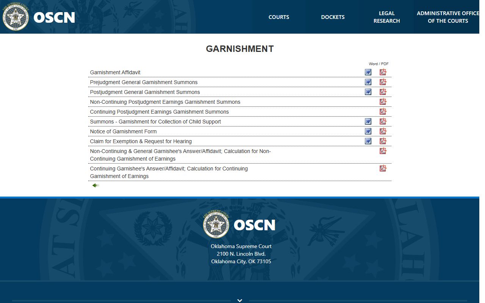Click the Notice of Garnishment Form text
Viewport: 485px width, 303px height.
(123, 131)
